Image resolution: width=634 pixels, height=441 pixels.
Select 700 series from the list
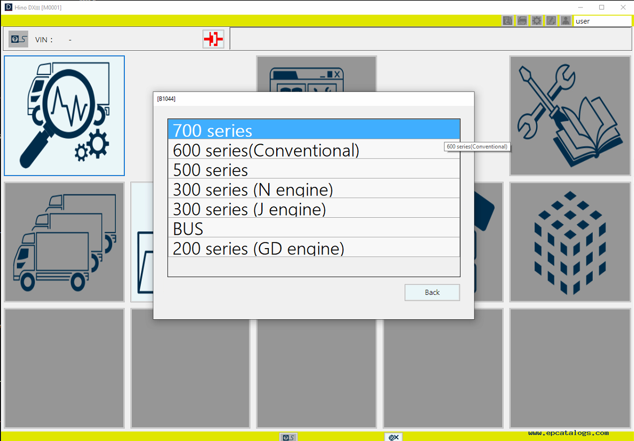[314, 130]
